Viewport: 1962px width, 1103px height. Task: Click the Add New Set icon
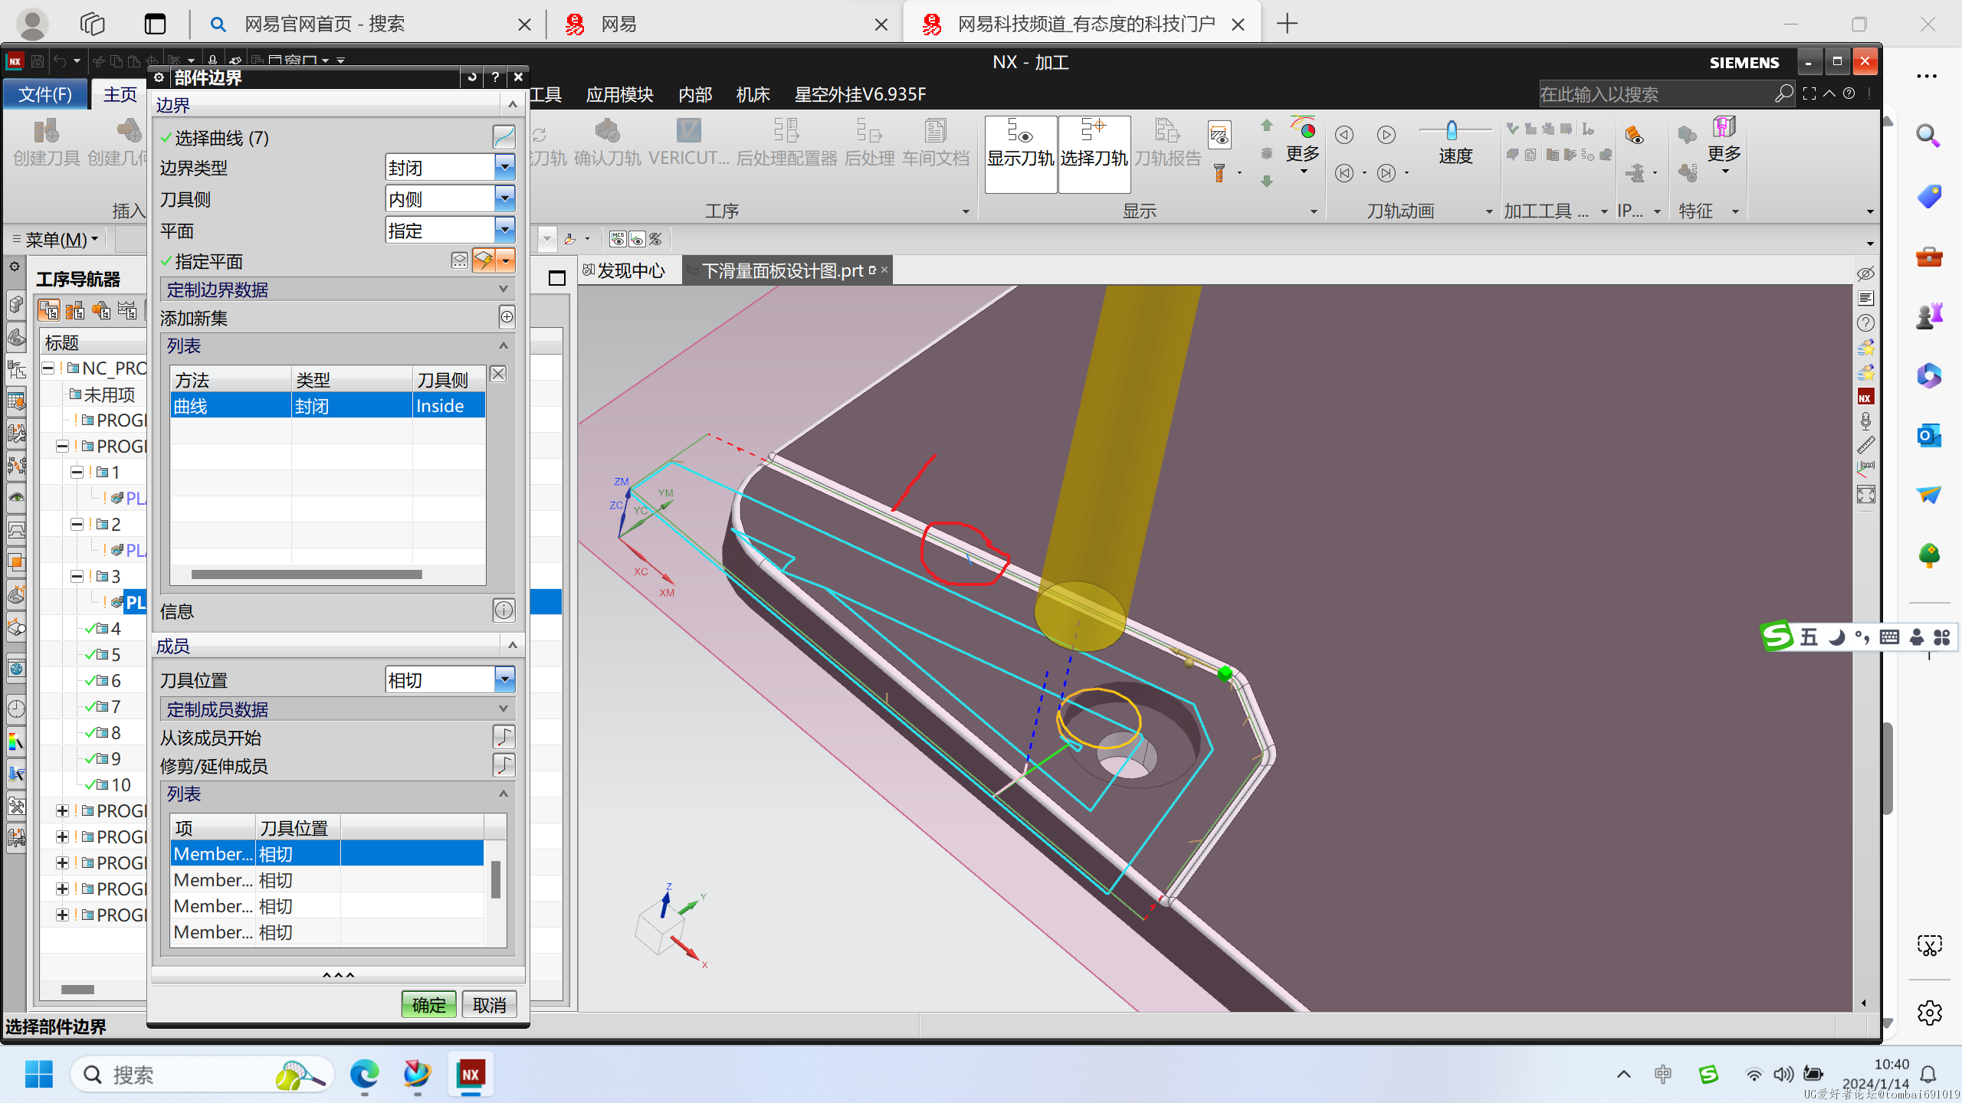click(507, 317)
